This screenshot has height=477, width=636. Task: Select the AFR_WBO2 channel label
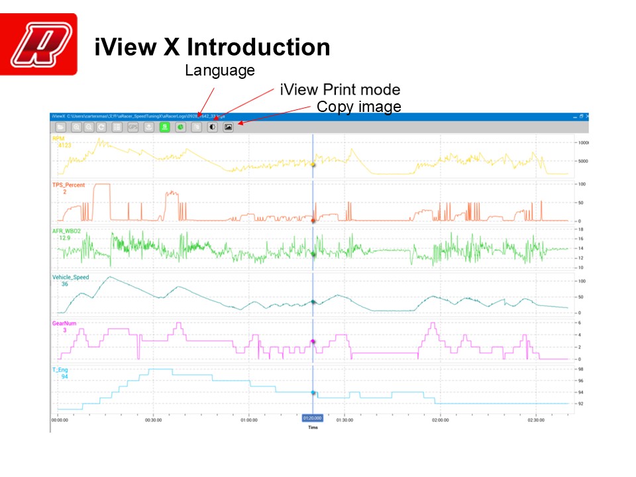(66, 231)
